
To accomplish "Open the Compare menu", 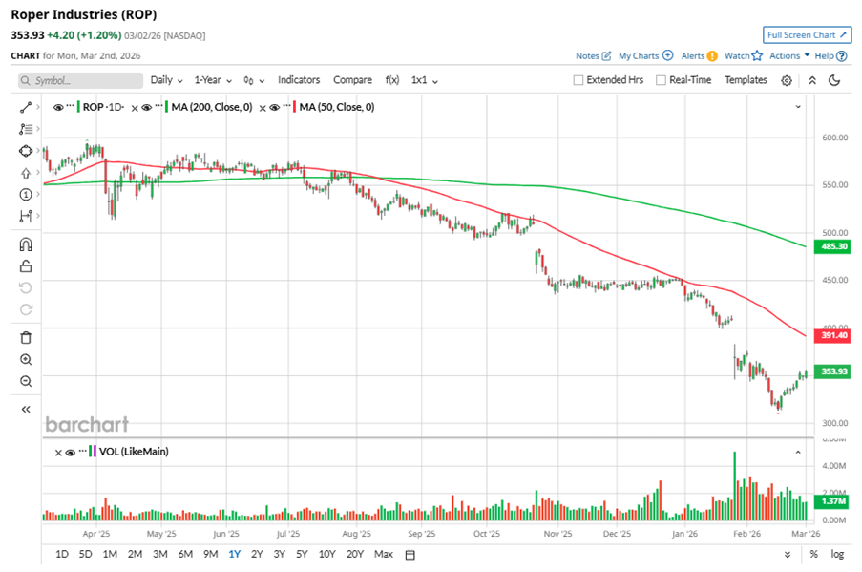I will [352, 80].
